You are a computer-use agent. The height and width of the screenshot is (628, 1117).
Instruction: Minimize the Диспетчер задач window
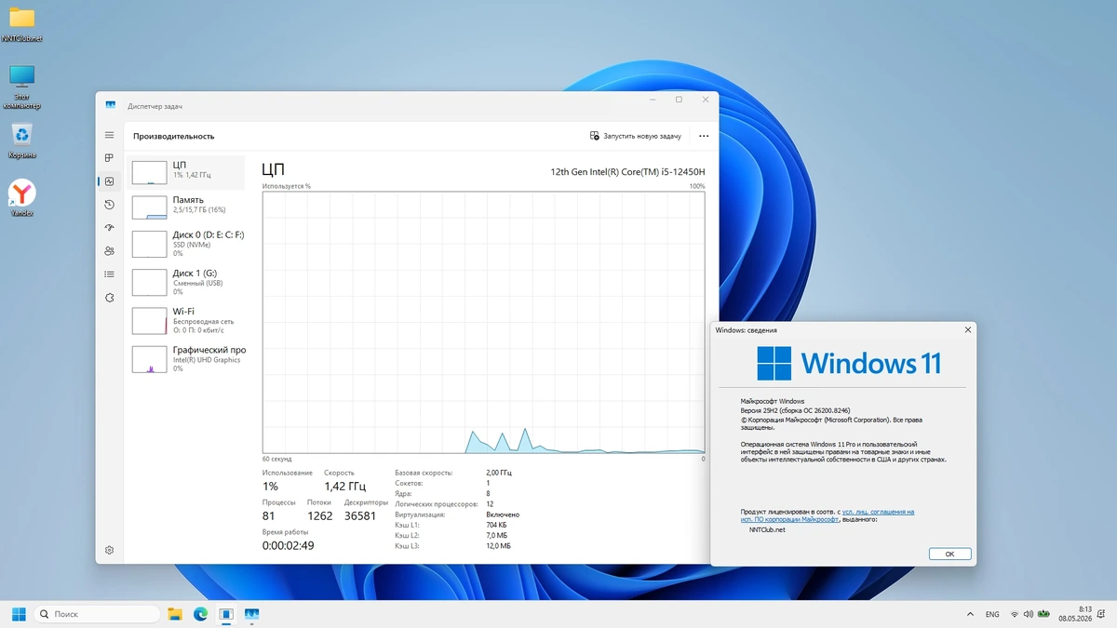[652, 100]
